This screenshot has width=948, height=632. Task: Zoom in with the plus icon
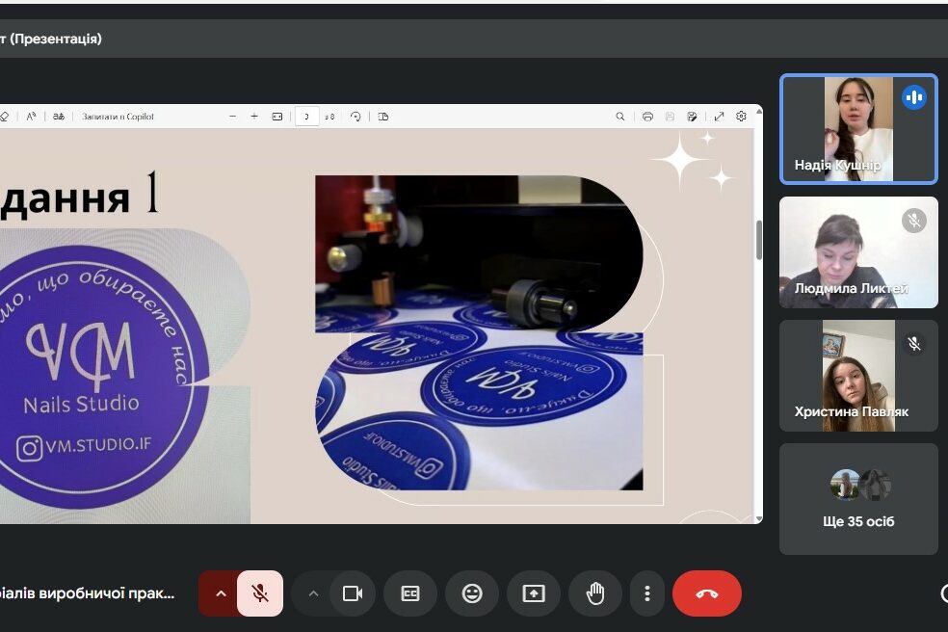tap(254, 117)
